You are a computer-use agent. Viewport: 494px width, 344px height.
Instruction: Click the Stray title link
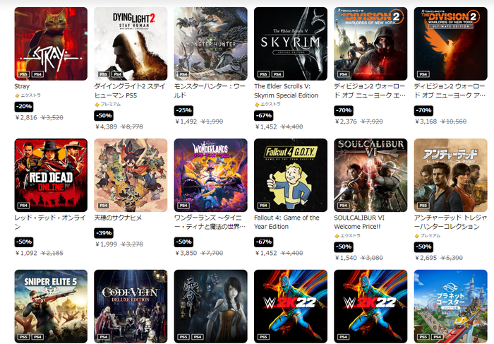point(22,86)
